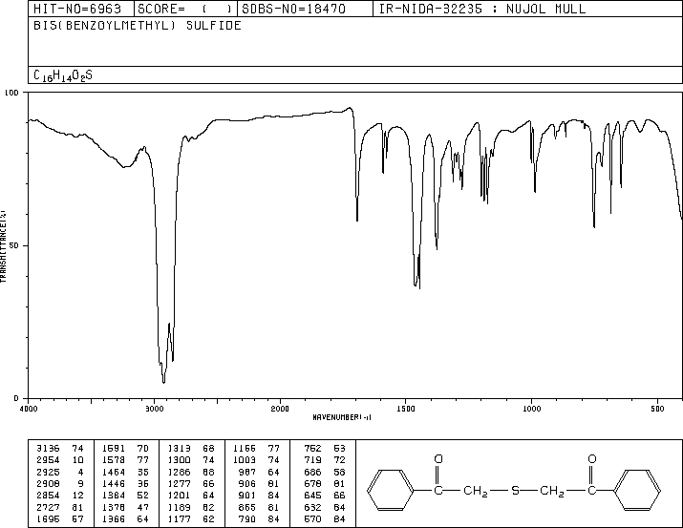Select peak table entry 1695 67
Image resolution: width=683 pixels, height=528 pixels.
(60, 518)
